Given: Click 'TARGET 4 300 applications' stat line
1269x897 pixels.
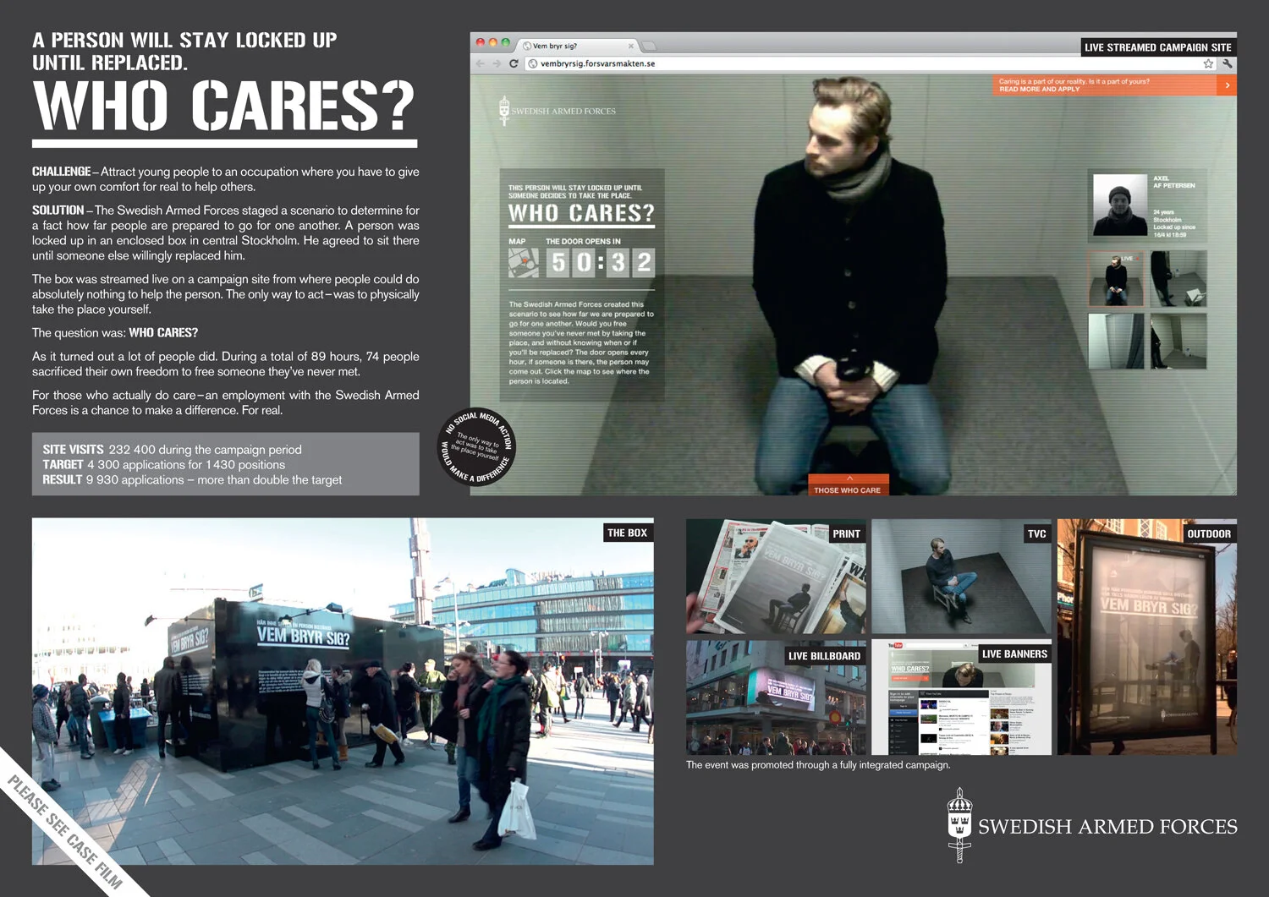Looking at the screenshot, I should [x=164, y=464].
